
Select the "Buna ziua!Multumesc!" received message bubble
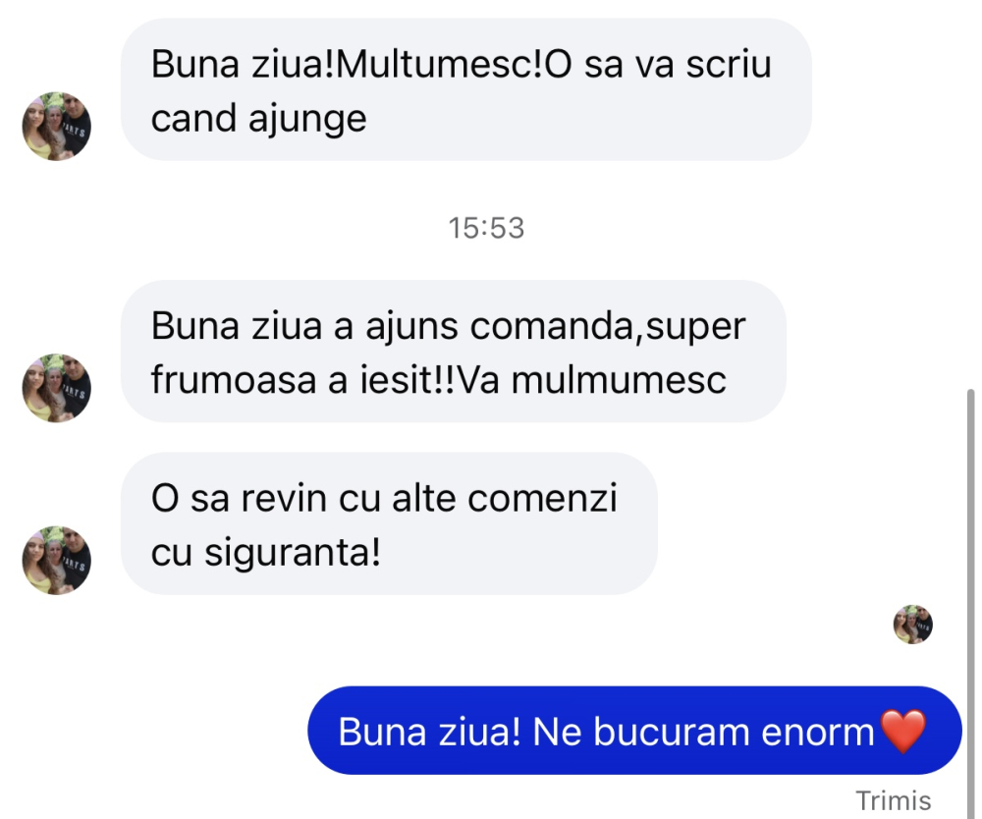click(x=465, y=89)
